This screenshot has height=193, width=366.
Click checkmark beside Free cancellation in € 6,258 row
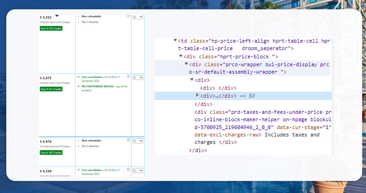79,170
